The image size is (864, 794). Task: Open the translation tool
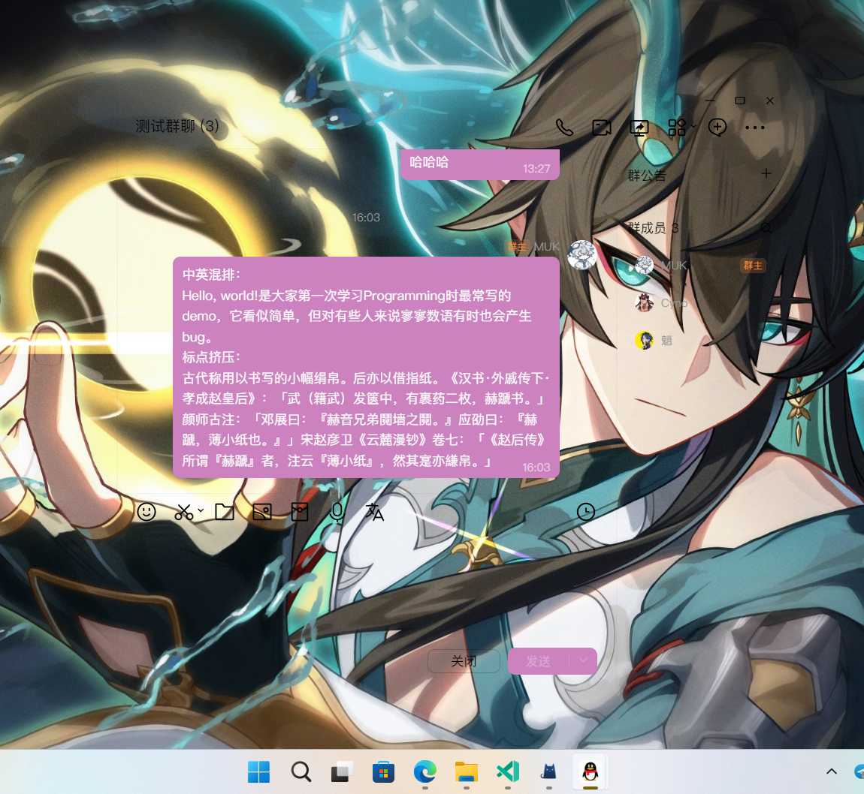pos(374,512)
